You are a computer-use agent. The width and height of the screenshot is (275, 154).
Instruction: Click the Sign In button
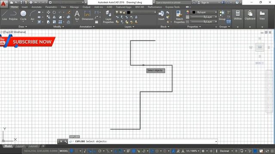pos(203,3)
